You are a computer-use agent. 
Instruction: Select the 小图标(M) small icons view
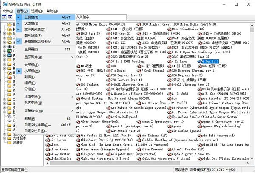(x=46, y=71)
